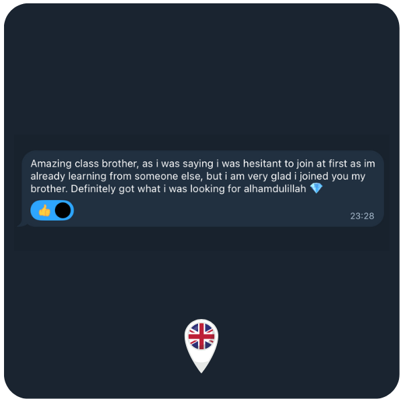Click the word "Definitely" in the message
The width and height of the screenshot is (403, 403).
tap(93, 189)
